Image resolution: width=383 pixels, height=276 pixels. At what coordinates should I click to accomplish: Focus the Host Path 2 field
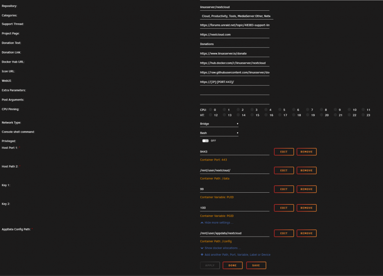coord(234,170)
